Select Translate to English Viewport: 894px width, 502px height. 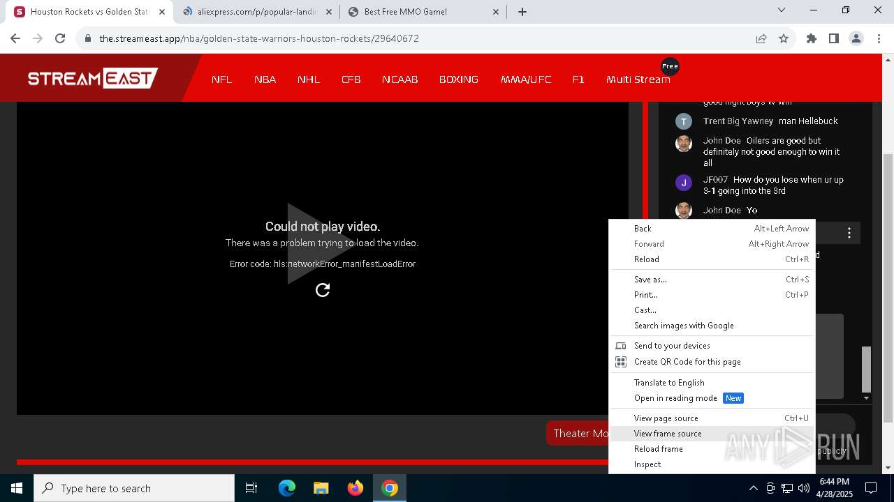(712, 383)
